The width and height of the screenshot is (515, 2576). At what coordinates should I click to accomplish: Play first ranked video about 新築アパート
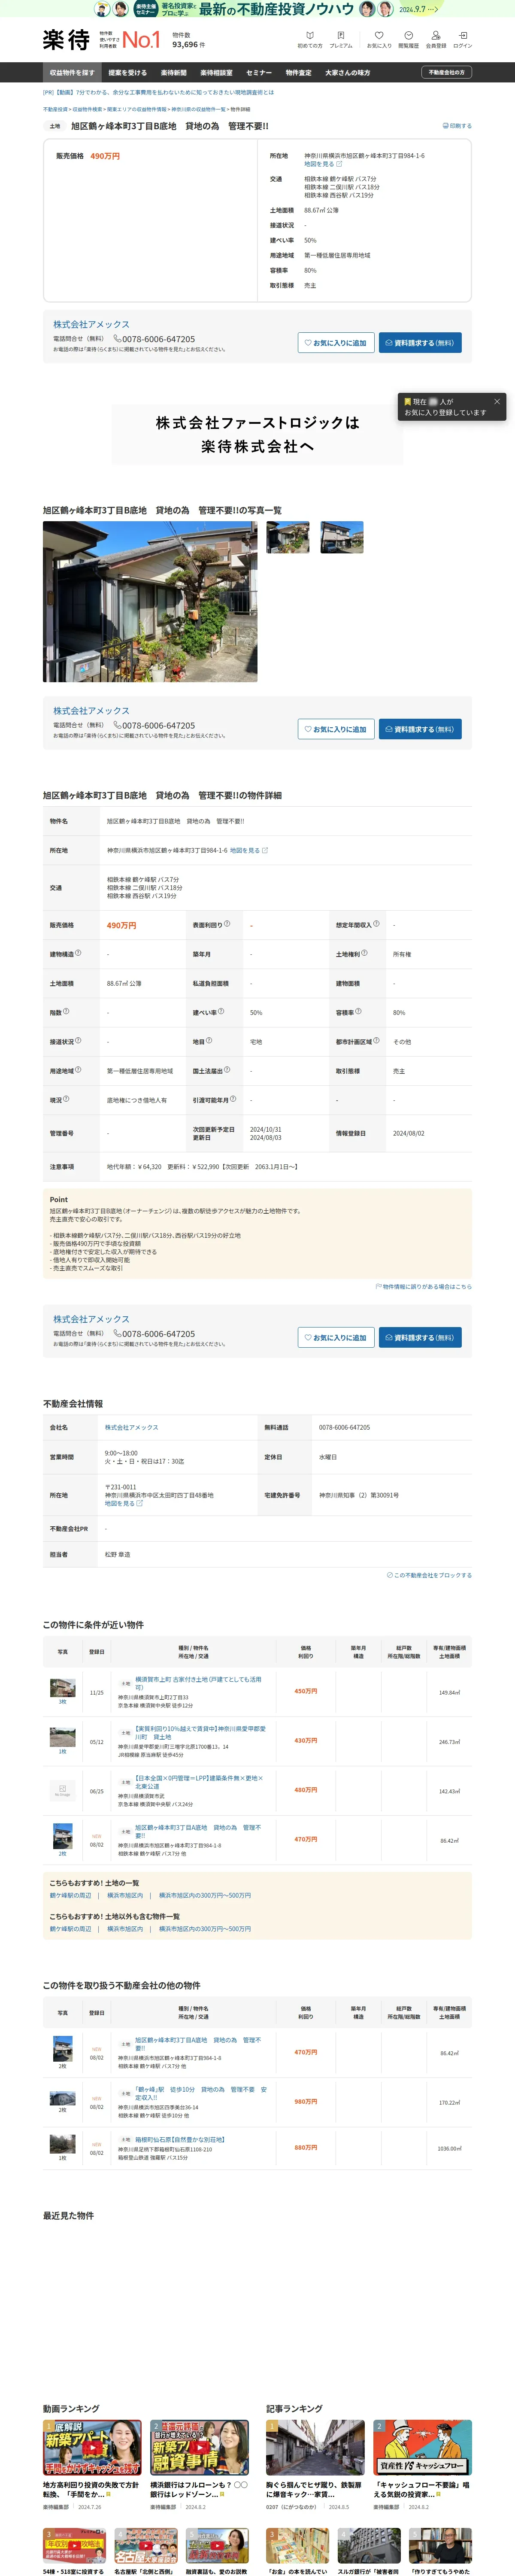(92, 2447)
